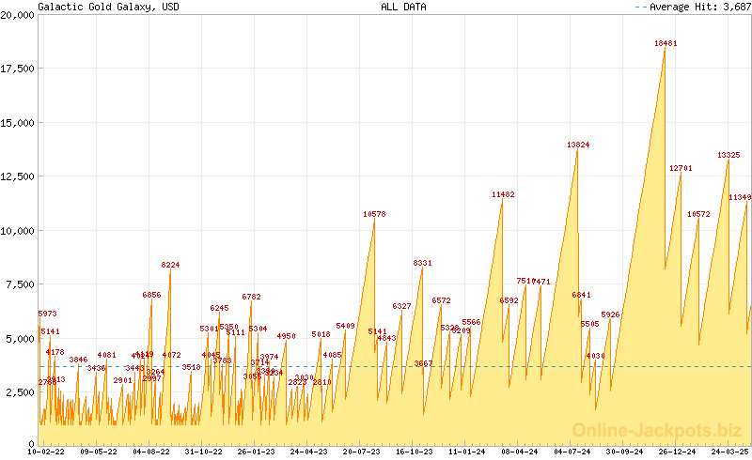
Task: Click the 8331 data label
Action: coord(422,263)
